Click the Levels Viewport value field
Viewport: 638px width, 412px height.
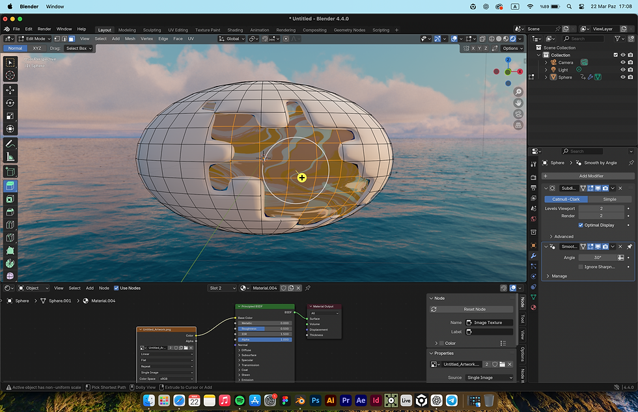coord(601,208)
